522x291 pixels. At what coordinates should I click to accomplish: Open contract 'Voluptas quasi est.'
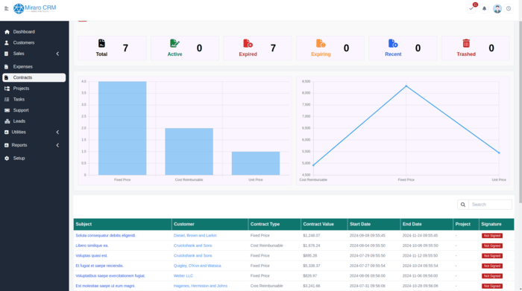tap(92, 256)
